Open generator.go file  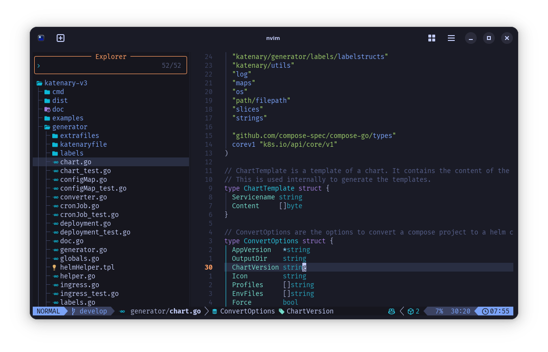[84, 250]
